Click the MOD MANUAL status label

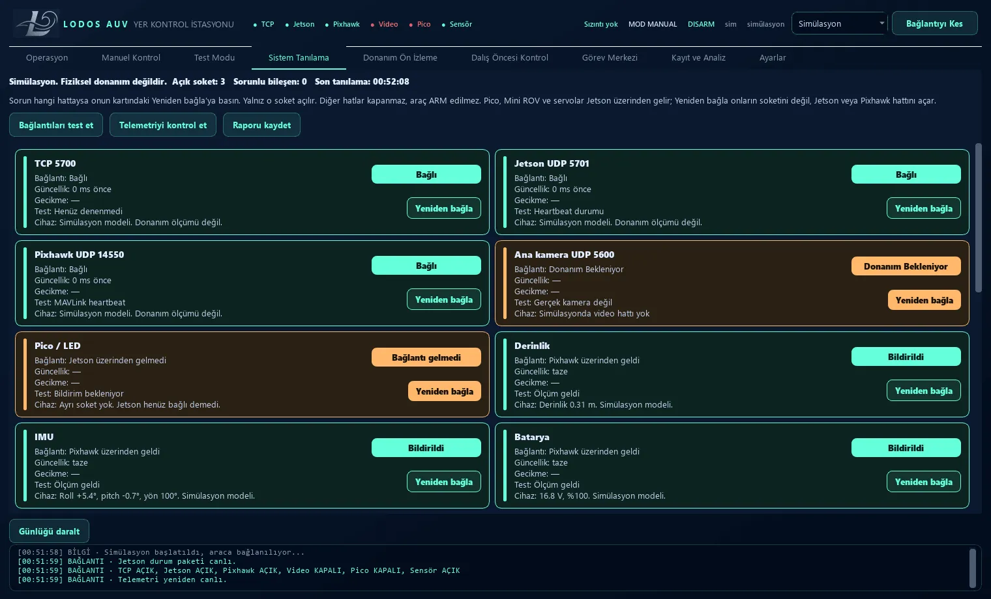[653, 24]
